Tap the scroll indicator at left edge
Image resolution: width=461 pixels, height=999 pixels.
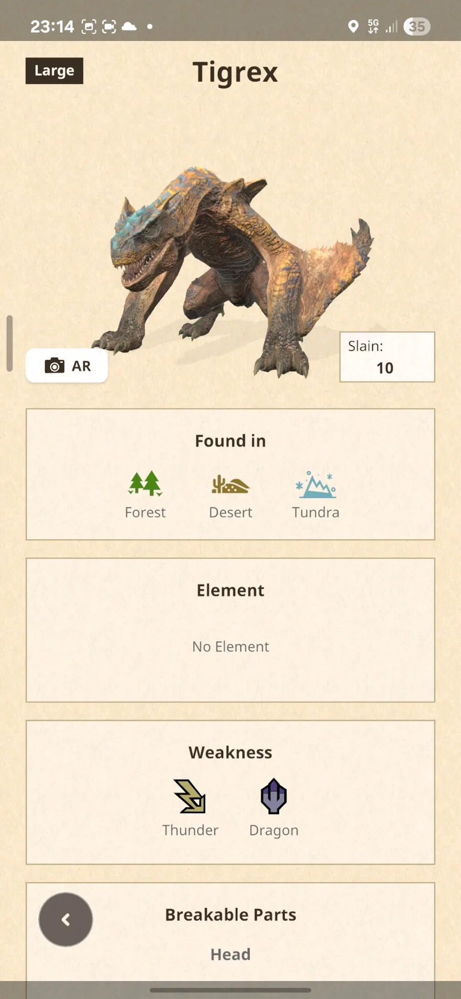pyautogui.click(x=9, y=343)
